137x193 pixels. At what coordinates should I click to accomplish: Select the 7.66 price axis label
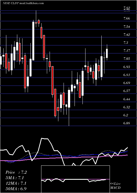[127, 18]
